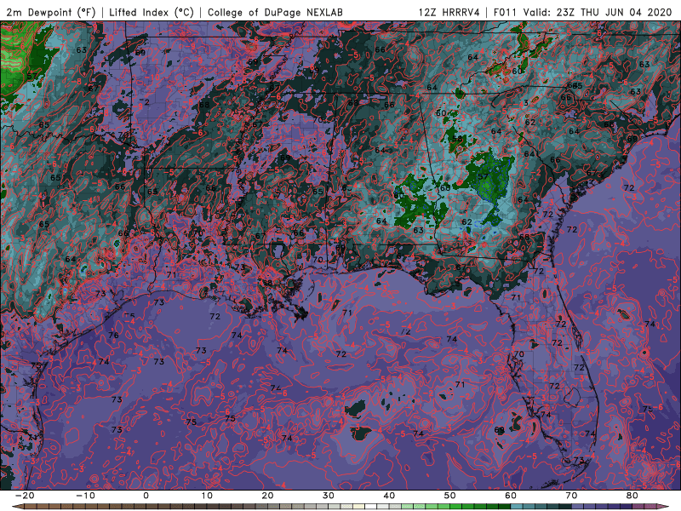Click the "0" colorbar scale label
Viewport: 681px width, 511px height.
[146, 496]
